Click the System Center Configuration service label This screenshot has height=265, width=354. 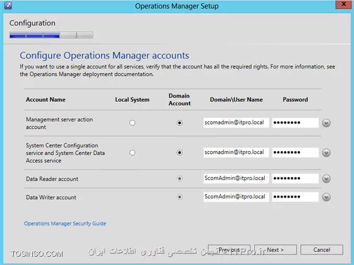(x=65, y=153)
